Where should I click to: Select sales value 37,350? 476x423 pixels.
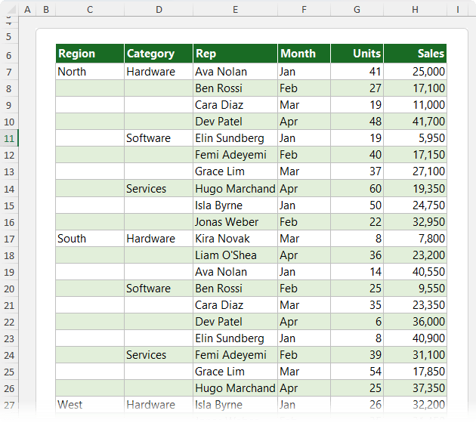coord(416,388)
